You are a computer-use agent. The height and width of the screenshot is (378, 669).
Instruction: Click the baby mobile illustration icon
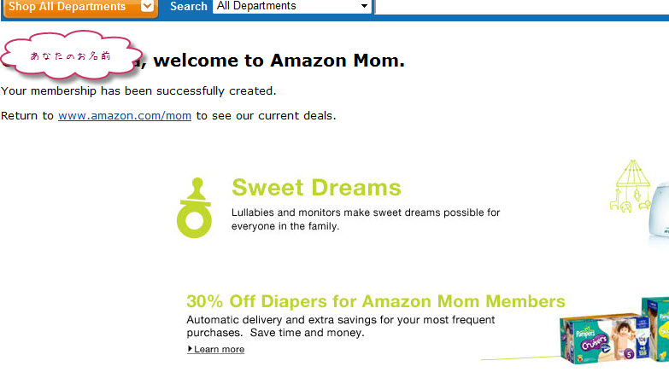pos(631,186)
